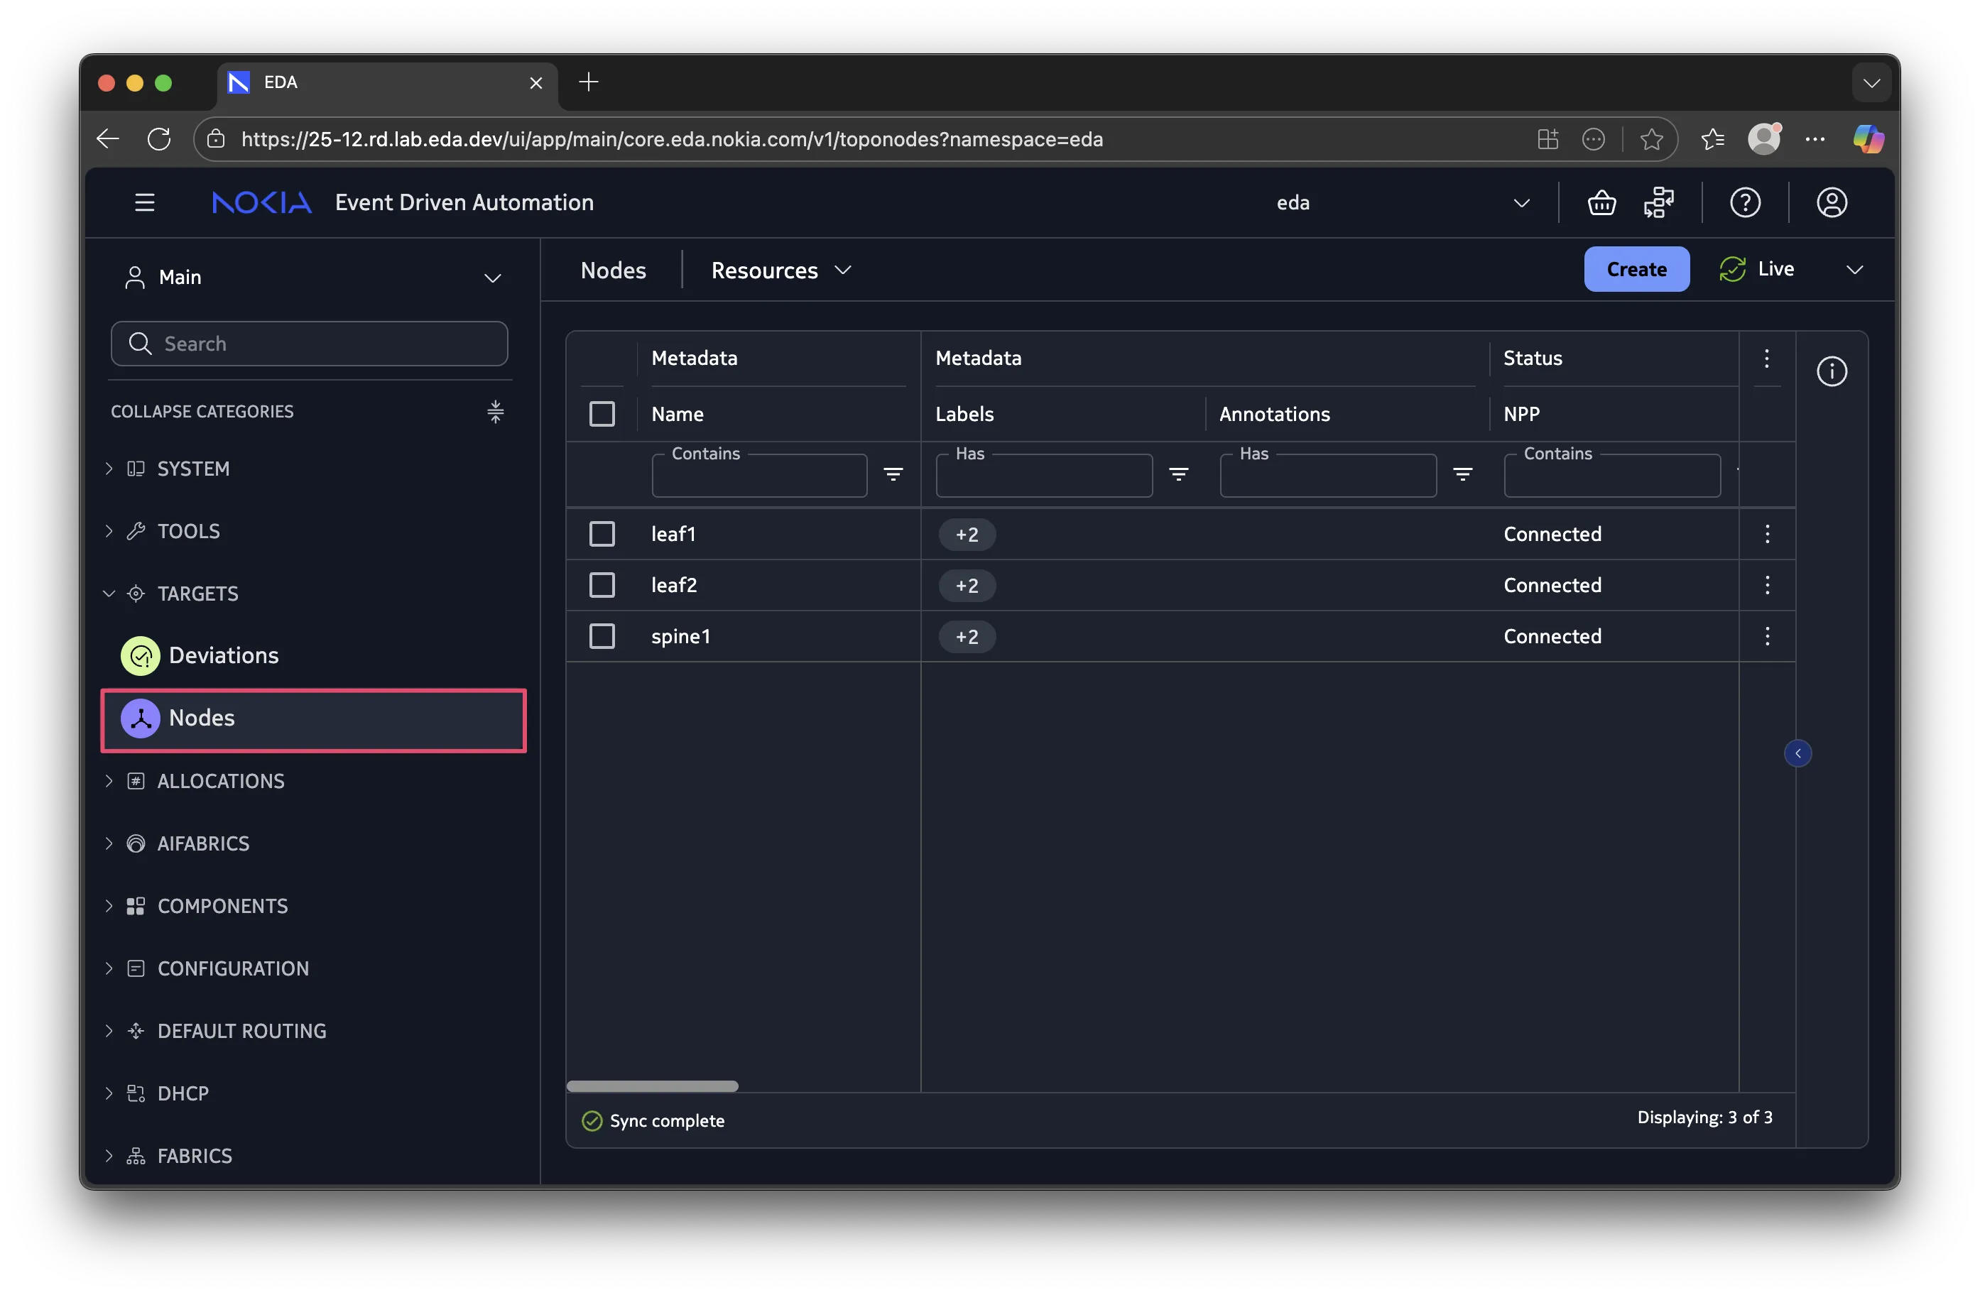Switch to the EDA browser tab
Viewport: 1980px width, 1295px height.
(x=387, y=82)
